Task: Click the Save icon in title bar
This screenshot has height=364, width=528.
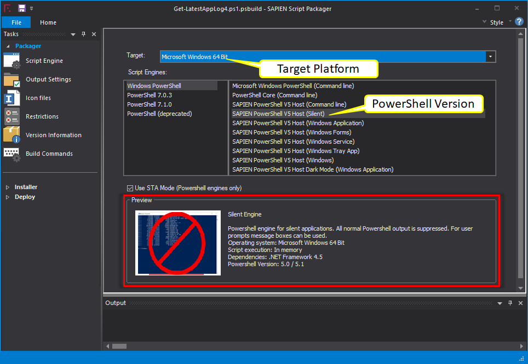Action: 22,8
